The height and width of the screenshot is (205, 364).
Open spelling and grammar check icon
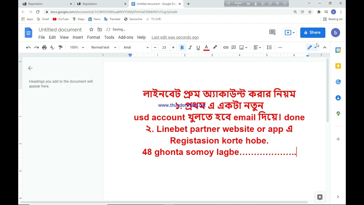click(x=52, y=48)
